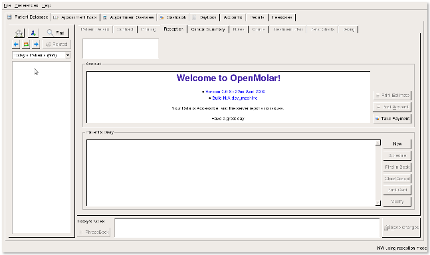The width and height of the screenshot is (430, 255).
Task: Click the Print Estimate button
Action: (x=392, y=96)
